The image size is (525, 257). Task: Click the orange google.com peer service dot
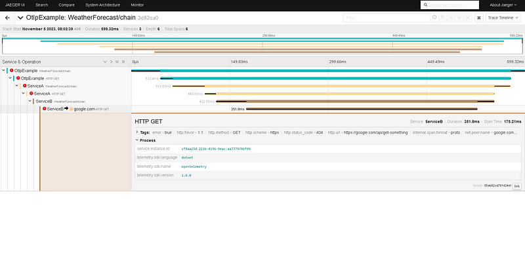pyautogui.click(x=72, y=109)
